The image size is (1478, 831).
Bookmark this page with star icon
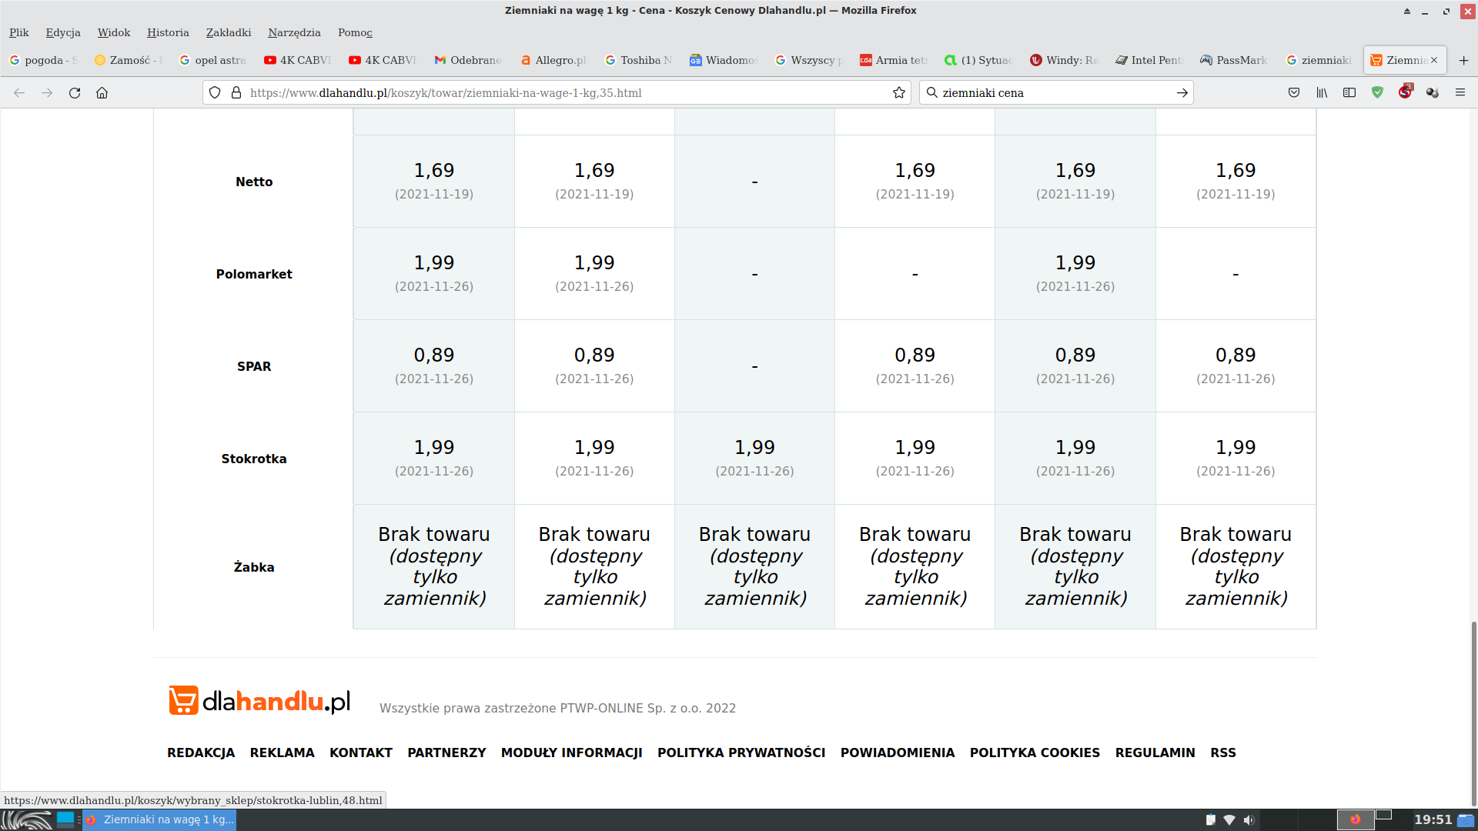click(898, 92)
